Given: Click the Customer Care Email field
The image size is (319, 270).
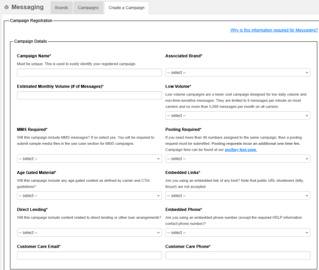Looking at the screenshot, I should [x=89, y=255].
